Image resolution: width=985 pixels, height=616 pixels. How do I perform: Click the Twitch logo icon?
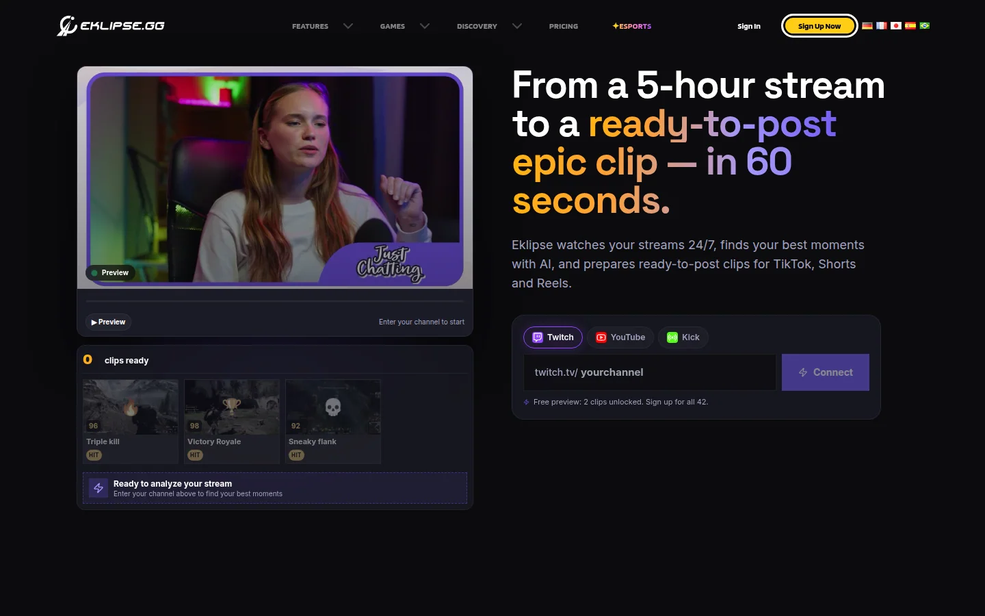coord(538,337)
